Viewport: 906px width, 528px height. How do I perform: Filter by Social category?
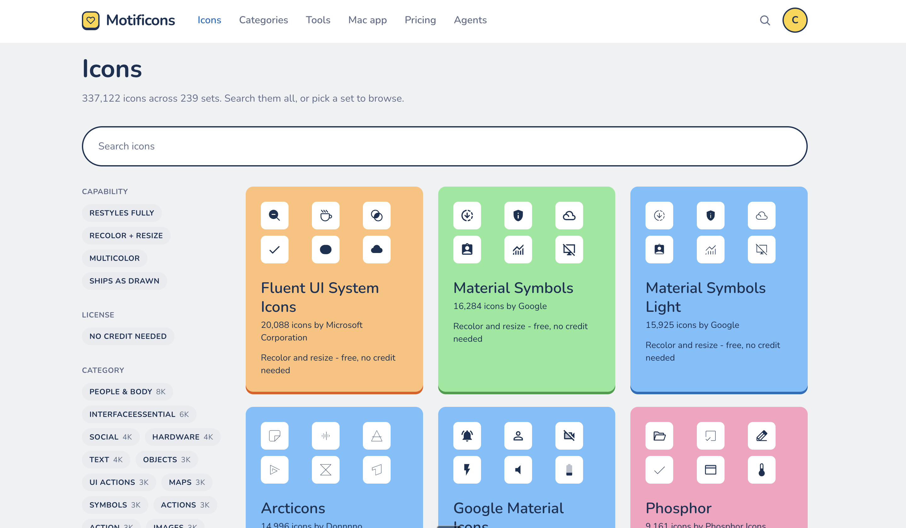tap(110, 437)
